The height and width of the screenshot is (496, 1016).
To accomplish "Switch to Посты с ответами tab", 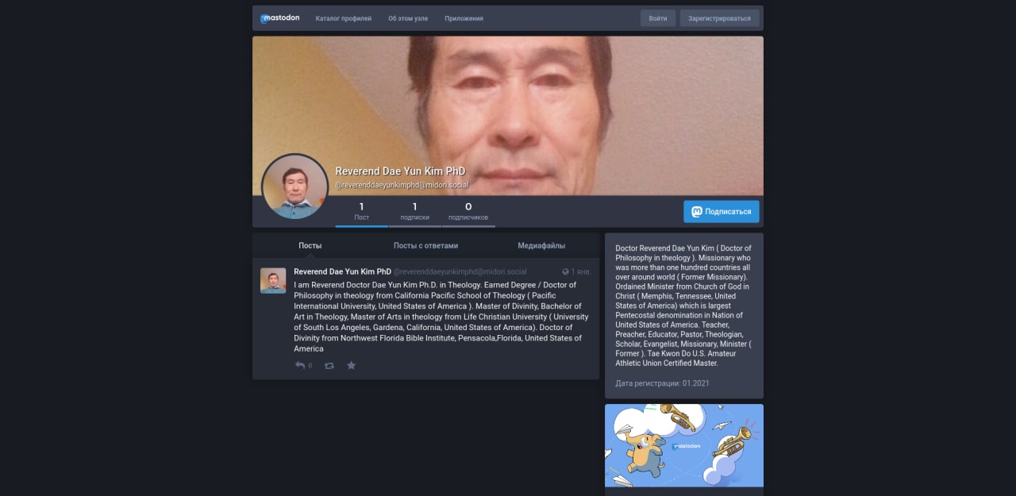I will 425,245.
